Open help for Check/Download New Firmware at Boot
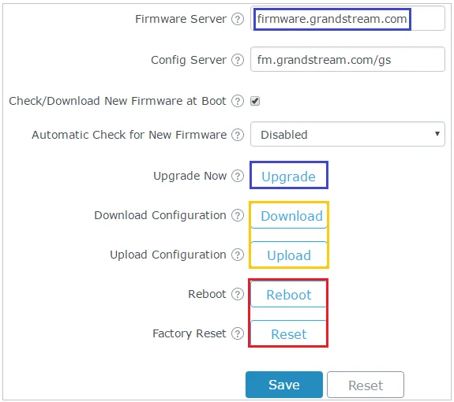The width and height of the screenshot is (454, 402). click(x=238, y=101)
